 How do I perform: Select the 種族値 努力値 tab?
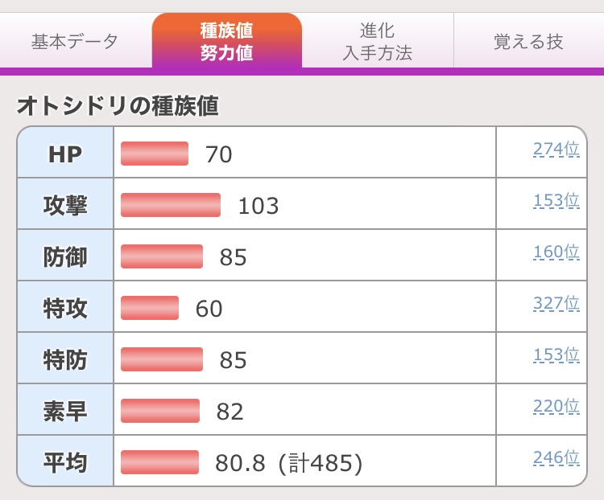[x=226, y=42]
